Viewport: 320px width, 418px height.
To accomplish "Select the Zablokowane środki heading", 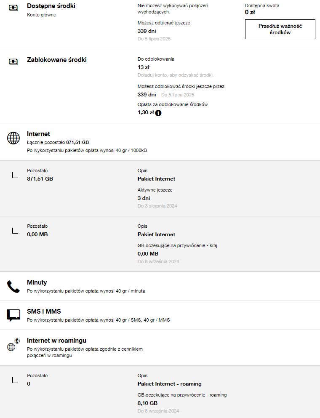I will 57,60.
